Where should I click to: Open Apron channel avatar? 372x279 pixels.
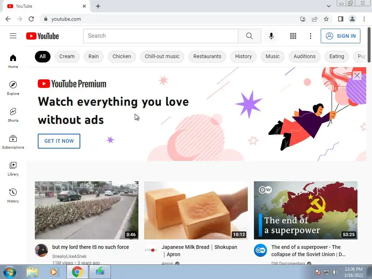[x=151, y=250]
